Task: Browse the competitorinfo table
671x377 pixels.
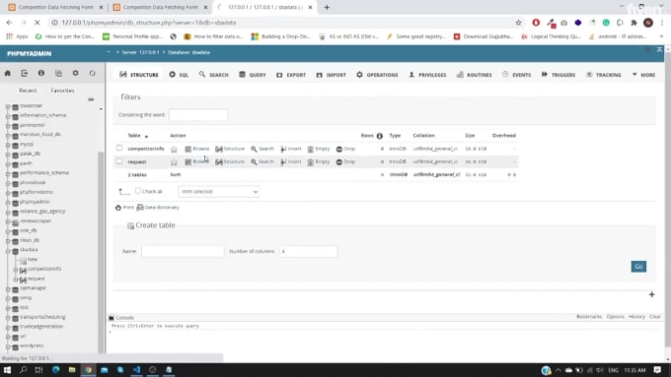Action: (196, 149)
